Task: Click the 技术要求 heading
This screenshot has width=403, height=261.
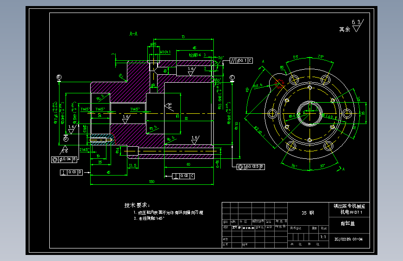Action: [x=137, y=205]
